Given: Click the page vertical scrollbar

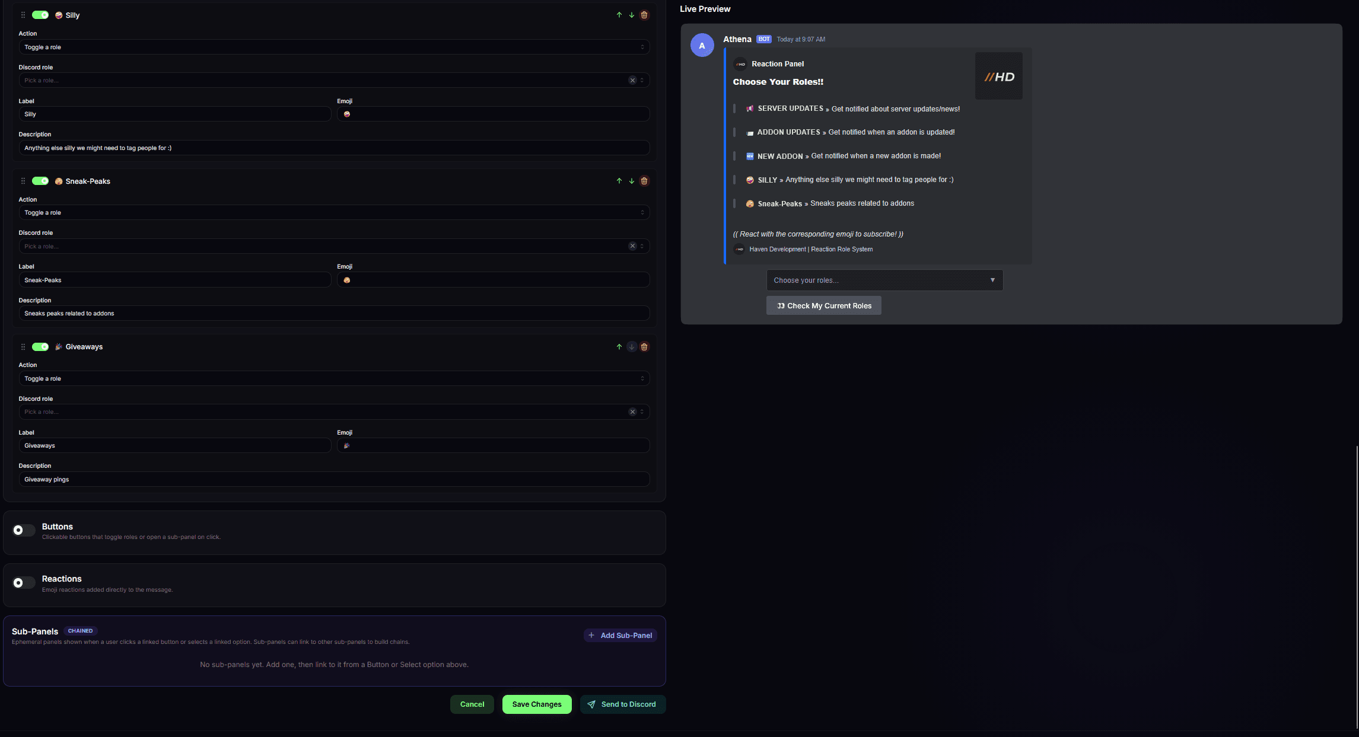Looking at the screenshot, I should click(x=1357, y=587).
